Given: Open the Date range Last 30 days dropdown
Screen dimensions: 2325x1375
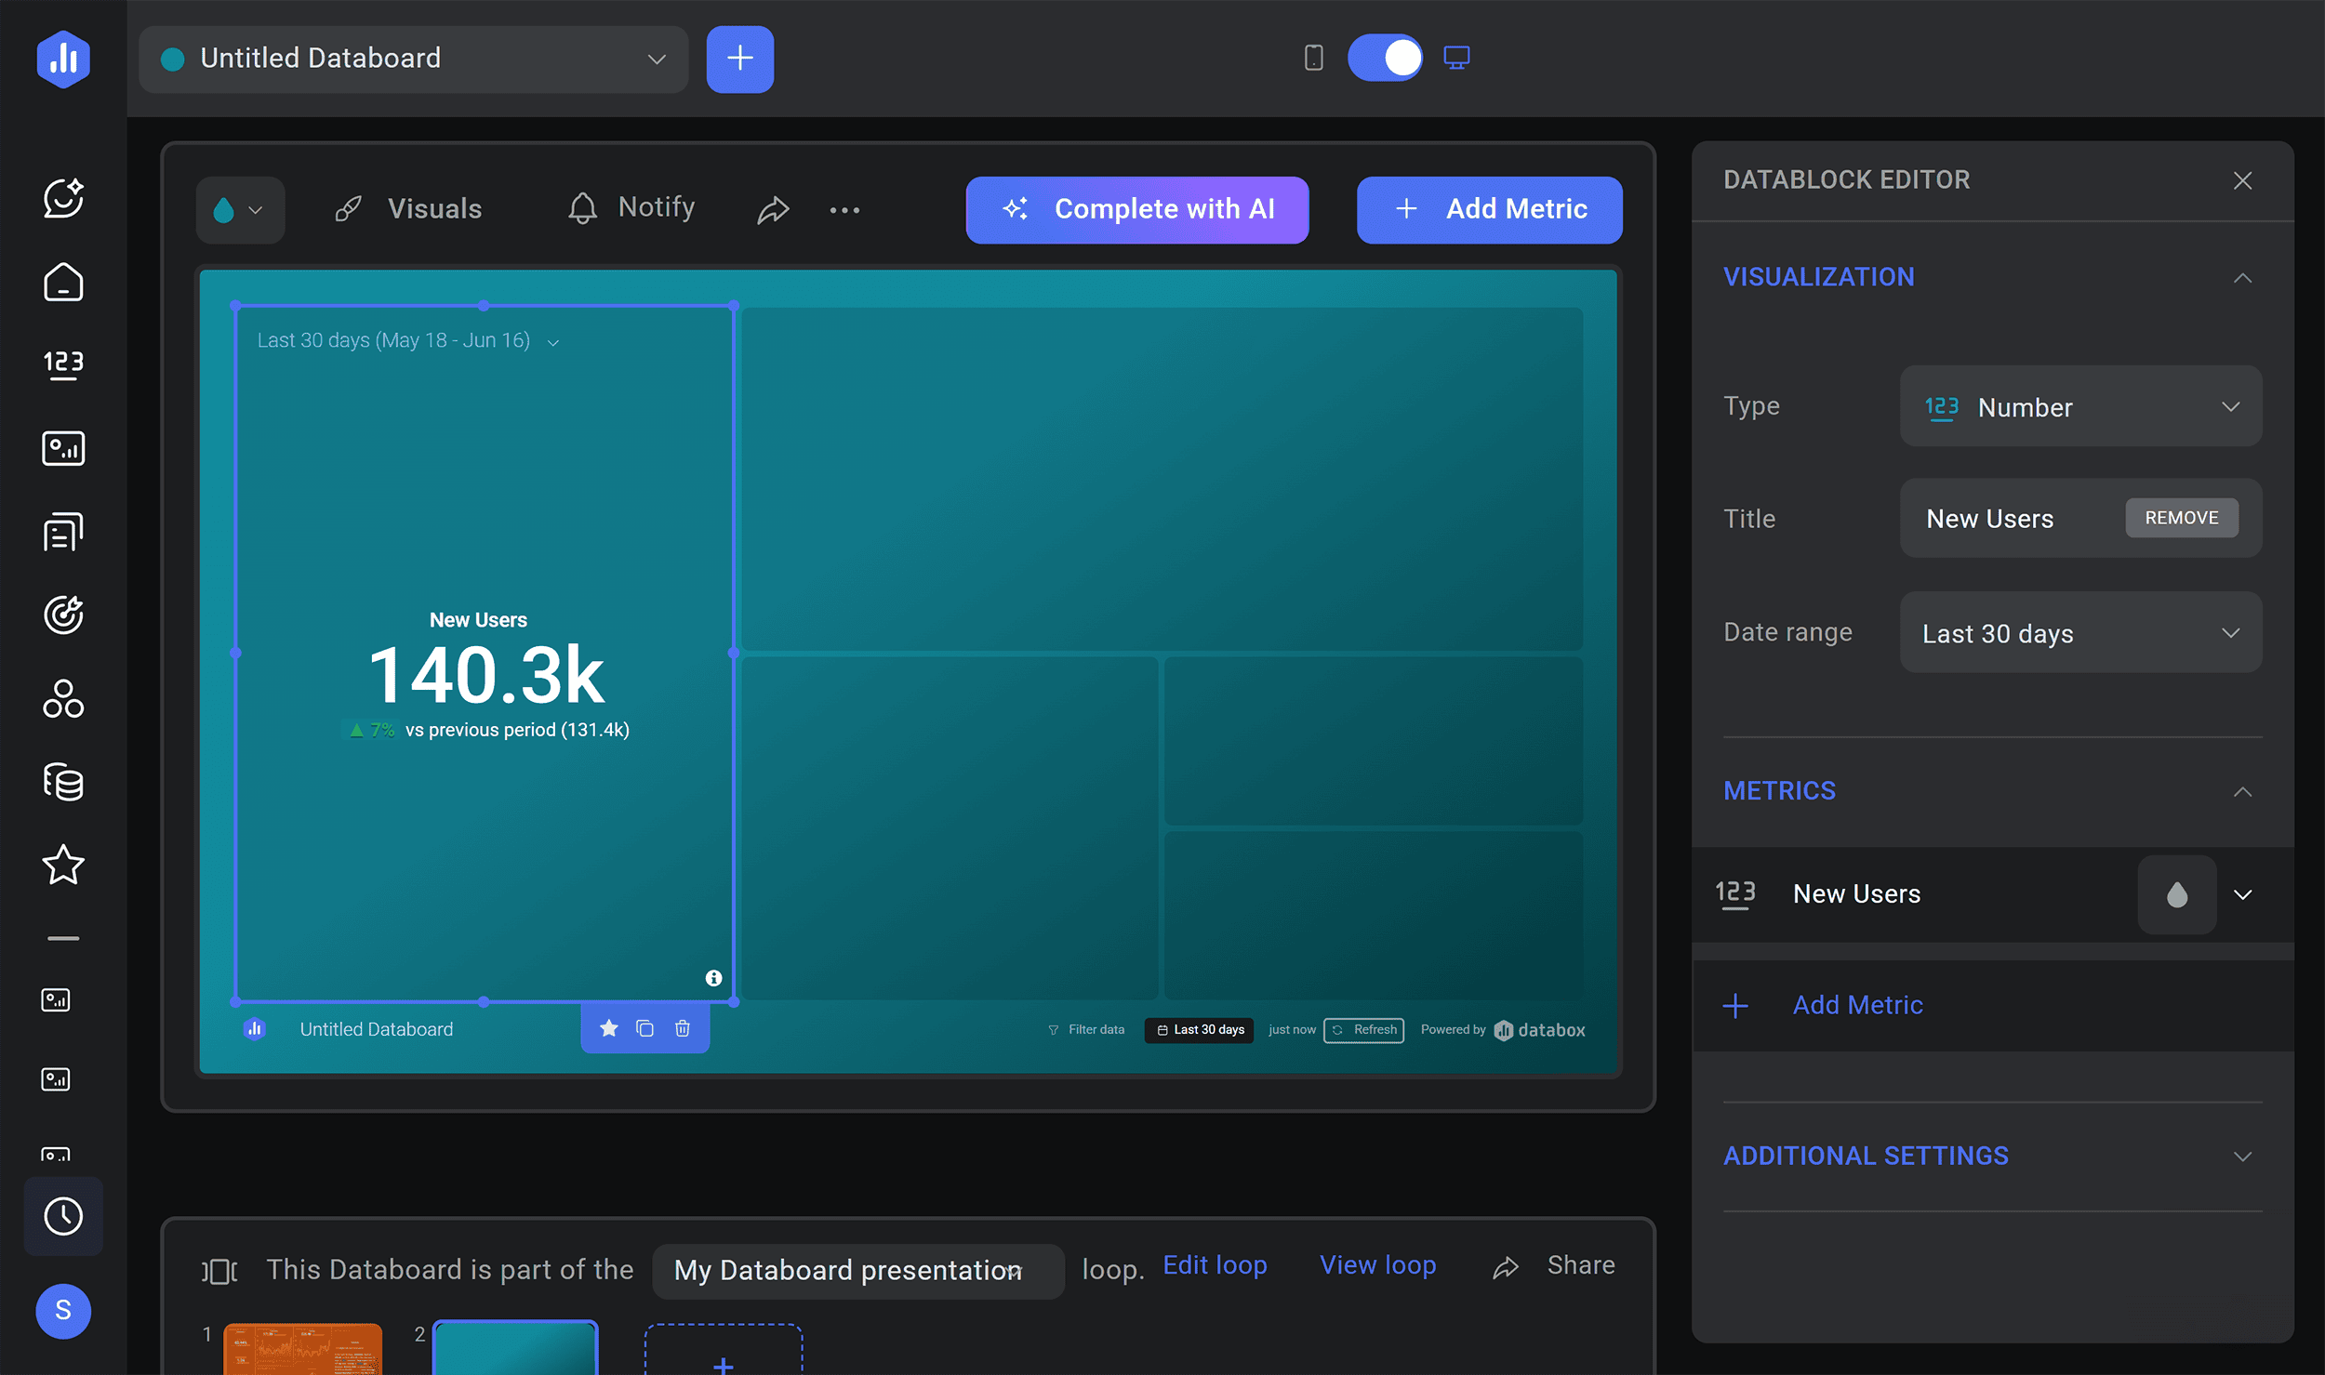Looking at the screenshot, I should (2080, 633).
